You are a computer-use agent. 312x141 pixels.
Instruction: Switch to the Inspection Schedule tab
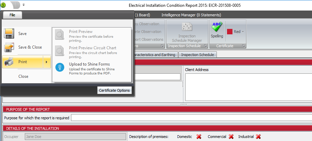click(x=197, y=55)
